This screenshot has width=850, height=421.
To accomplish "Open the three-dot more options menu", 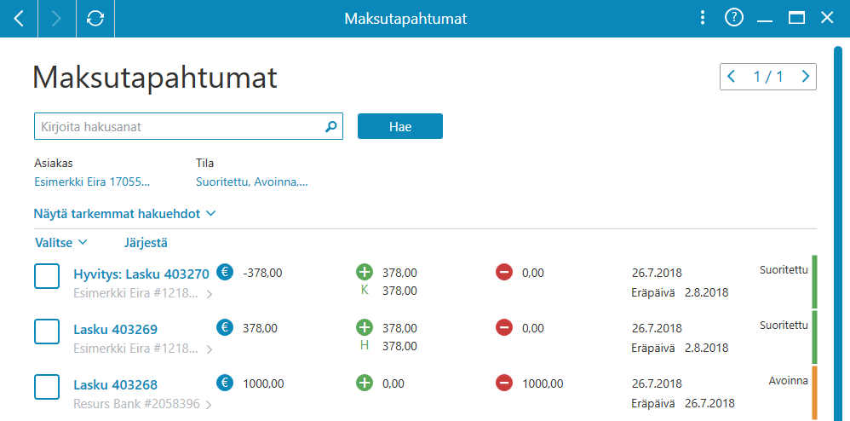I will pos(703,19).
